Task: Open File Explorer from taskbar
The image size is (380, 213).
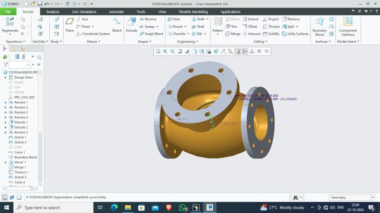Action: 128,207
